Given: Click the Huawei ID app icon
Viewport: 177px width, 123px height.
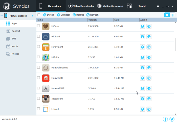Looking at the screenshot, I should point(46,78).
